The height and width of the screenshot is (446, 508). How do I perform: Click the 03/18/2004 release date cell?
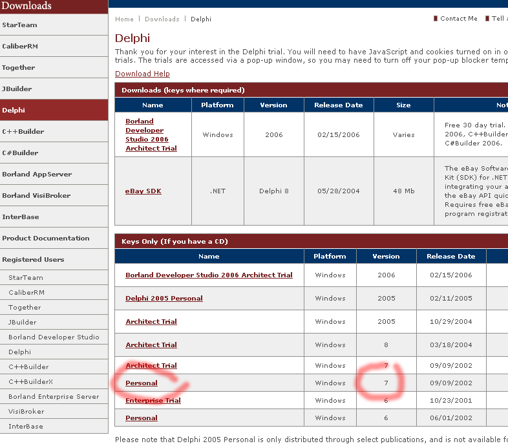pyautogui.click(x=451, y=345)
